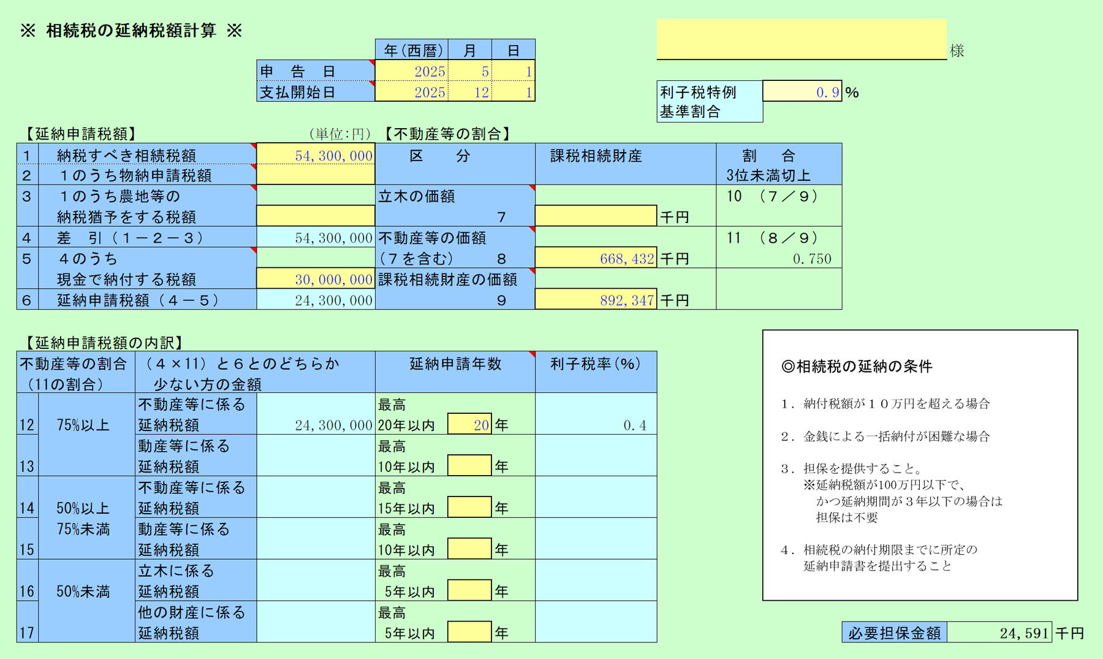Viewport: 1103px width, 659px height.
Task: Select the 利子税特例 基準割合 label
Action: coord(710,101)
